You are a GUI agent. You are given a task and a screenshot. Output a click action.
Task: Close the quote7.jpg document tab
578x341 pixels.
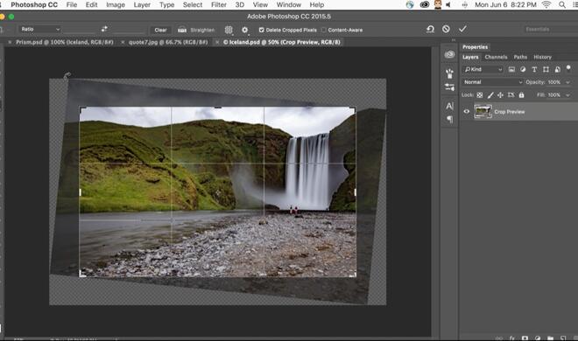(123, 42)
